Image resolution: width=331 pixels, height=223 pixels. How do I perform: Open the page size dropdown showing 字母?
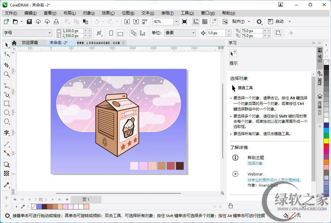click(50, 33)
